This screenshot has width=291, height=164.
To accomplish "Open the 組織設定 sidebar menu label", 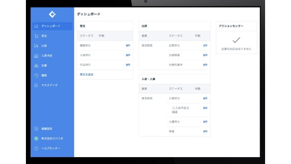I will click(47, 128).
